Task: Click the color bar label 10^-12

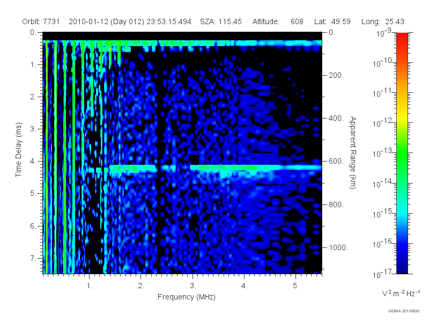Action: pos(382,123)
